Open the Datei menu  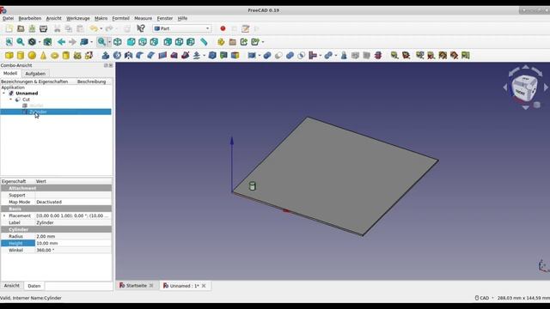[x=8, y=18]
